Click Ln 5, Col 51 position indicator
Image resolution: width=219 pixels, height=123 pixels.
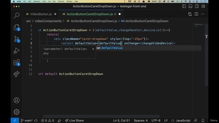pyautogui.click(x=121, y=121)
